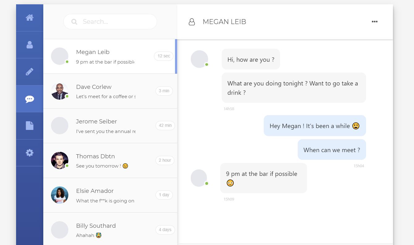Click Elsie Amador's avatar picture
Image resolution: width=414 pixels, height=245 pixels.
click(x=59, y=195)
